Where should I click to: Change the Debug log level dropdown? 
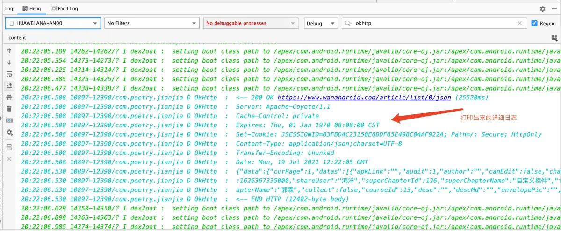point(321,23)
